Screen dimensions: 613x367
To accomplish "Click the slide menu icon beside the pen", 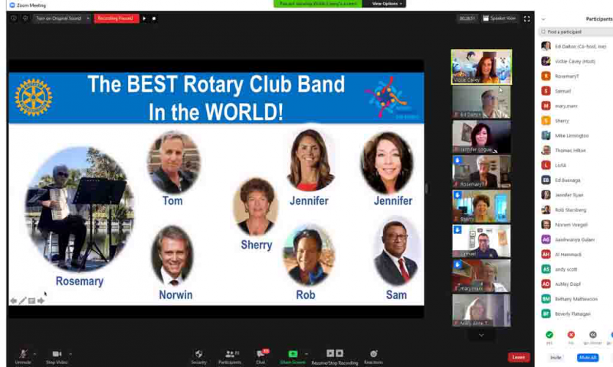I will [31, 300].
